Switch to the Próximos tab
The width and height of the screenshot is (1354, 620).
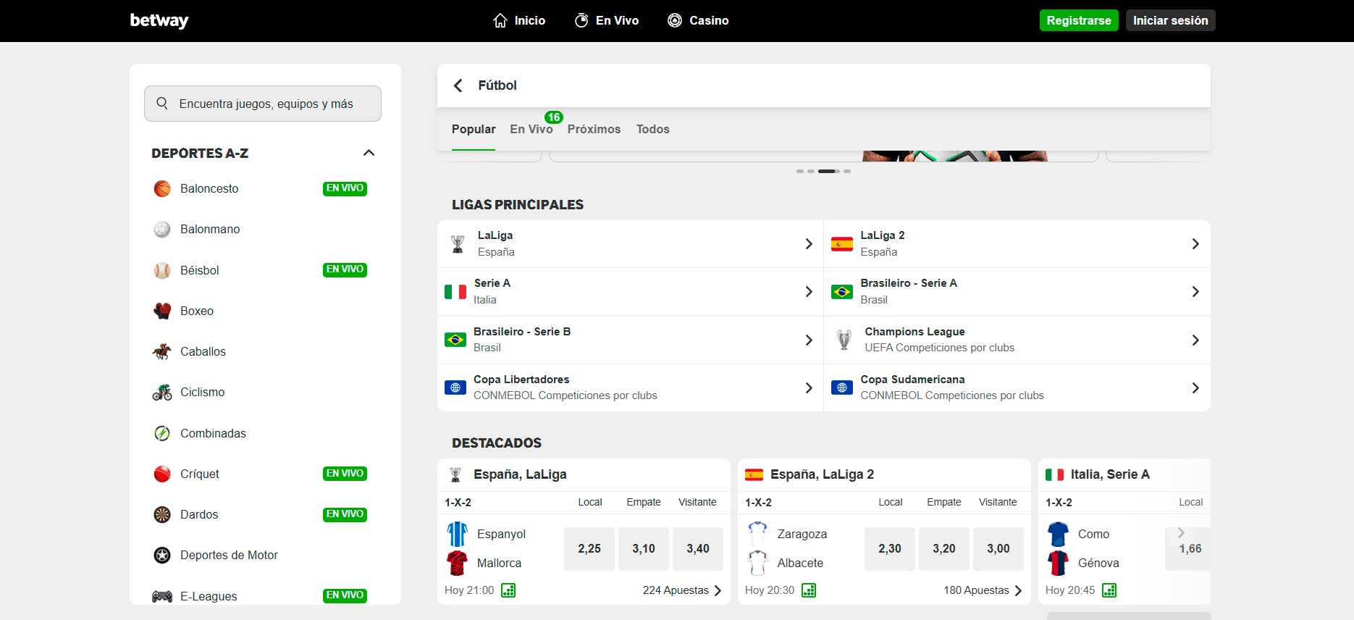point(594,129)
